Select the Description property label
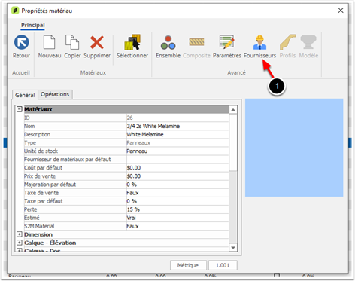Image resolution: width=355 pixels, height=281 pixels. point(37,134)
